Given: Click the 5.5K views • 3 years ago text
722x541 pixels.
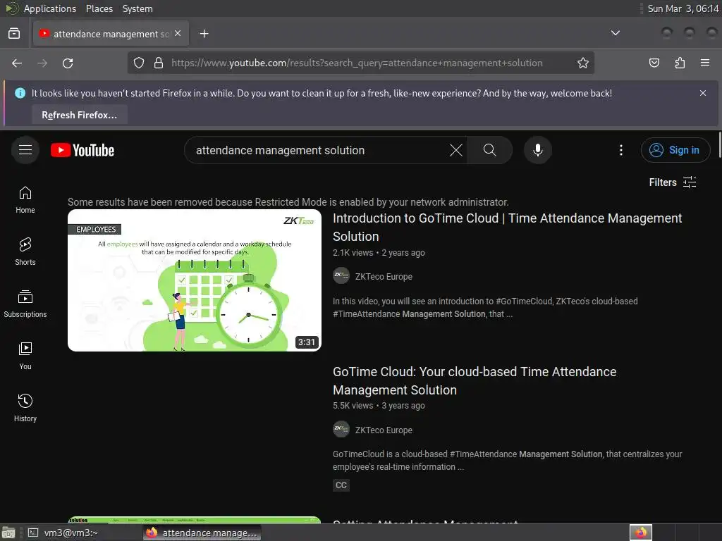Looking at the screenshot, I should pyautogui.click(x=379, y=406).
